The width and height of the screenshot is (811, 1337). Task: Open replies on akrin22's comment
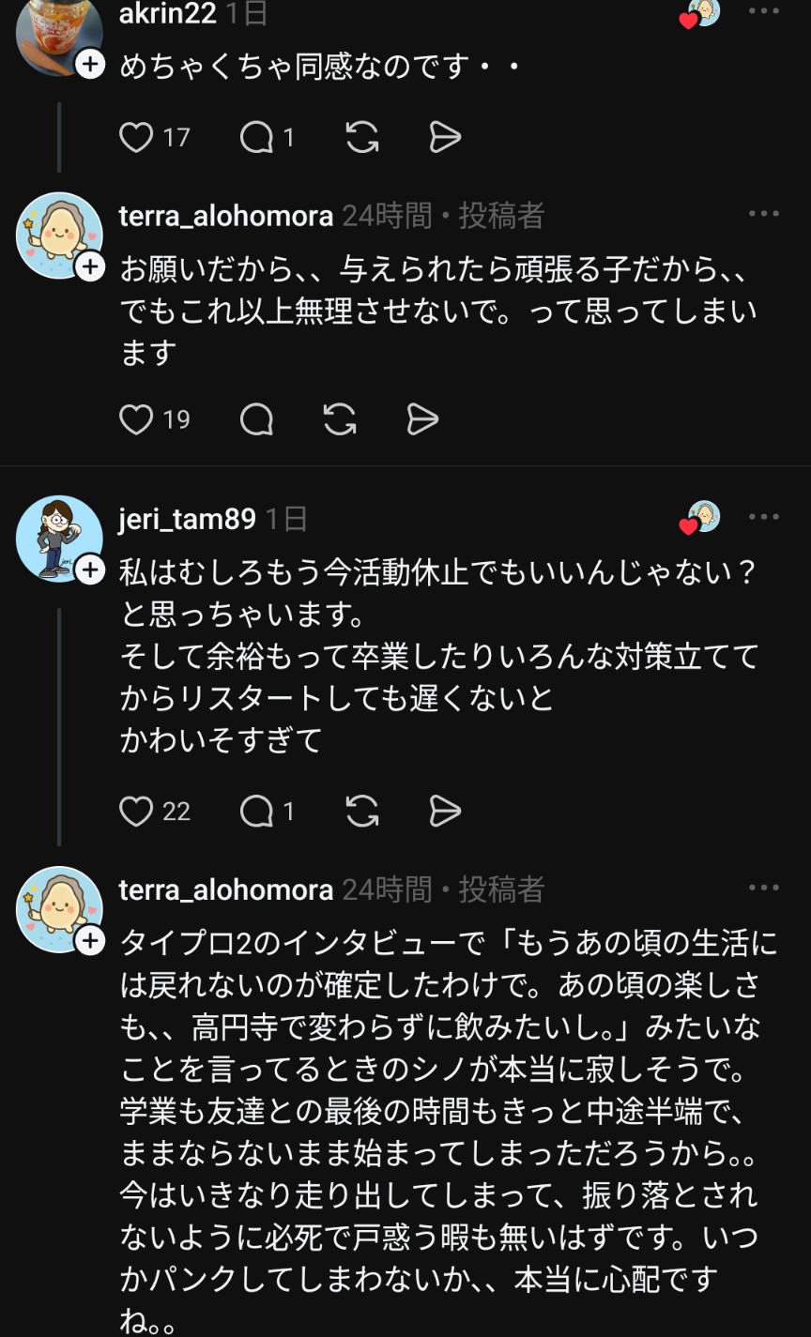256,138
